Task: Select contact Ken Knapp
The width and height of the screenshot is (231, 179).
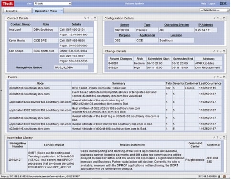Action: [x=21, y=51]
